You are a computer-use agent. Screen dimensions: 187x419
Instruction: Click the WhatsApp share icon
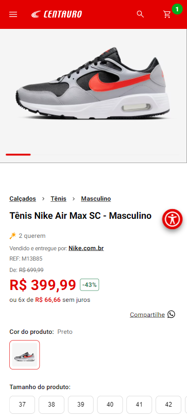171,314
